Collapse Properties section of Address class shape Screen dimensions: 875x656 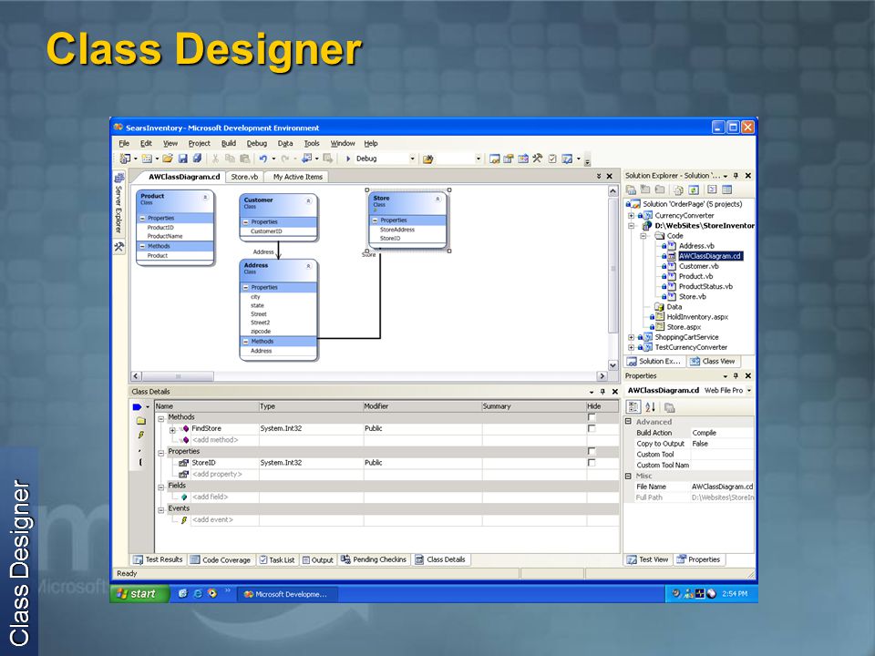coord(246,287)
